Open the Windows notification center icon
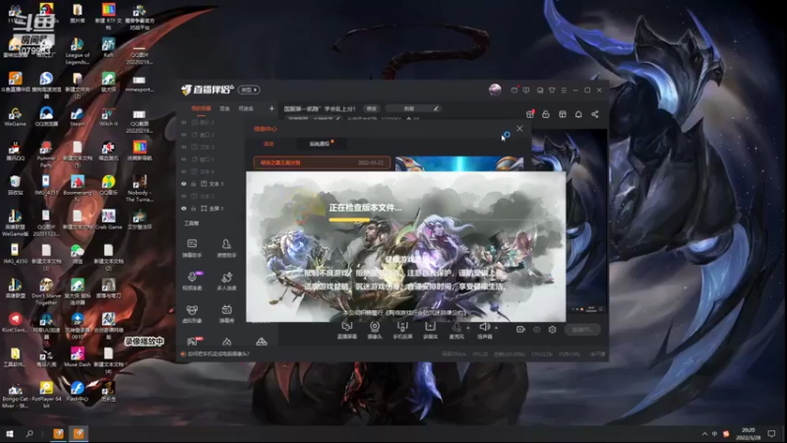787x443 pixels. 771,433
